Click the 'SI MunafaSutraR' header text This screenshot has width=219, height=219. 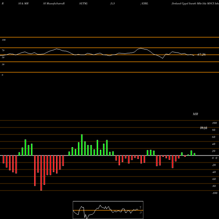54,4
